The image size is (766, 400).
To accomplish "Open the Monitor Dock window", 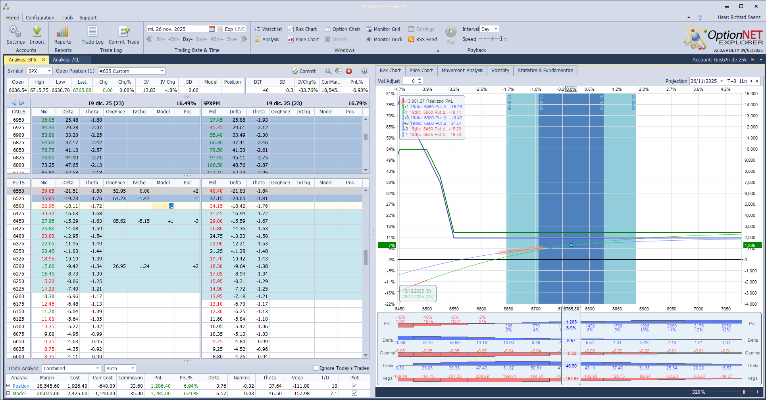I will point(384,39).
